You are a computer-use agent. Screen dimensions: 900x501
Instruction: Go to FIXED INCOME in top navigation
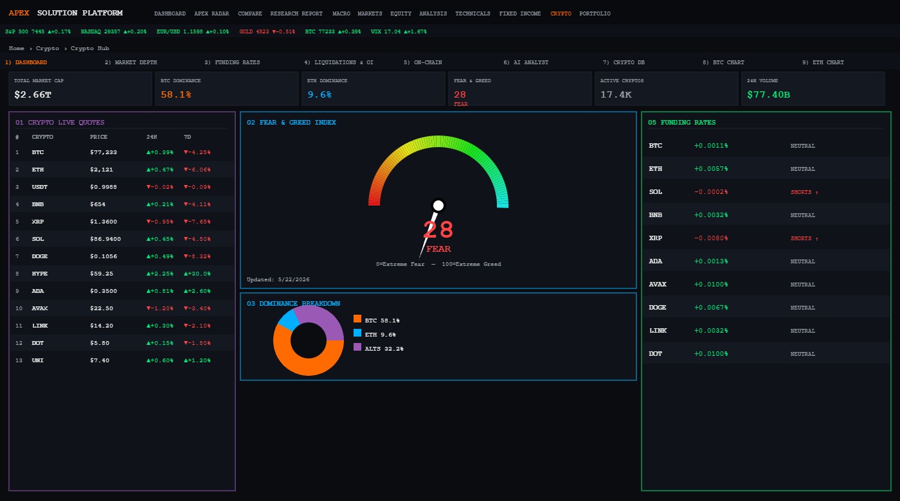pyautogui.click(x=520, y=13)
